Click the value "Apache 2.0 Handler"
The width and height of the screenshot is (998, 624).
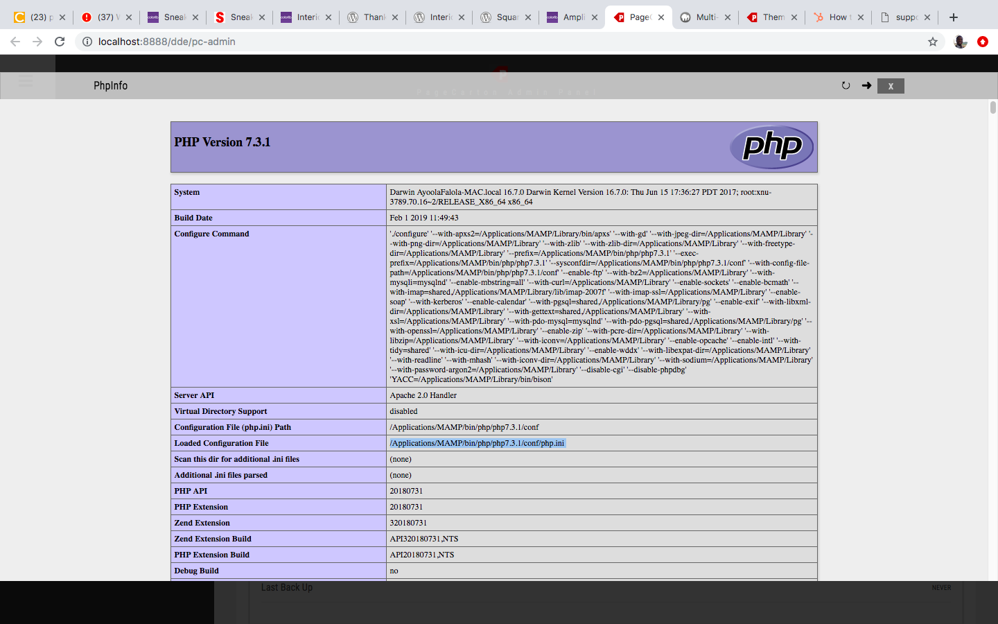click(x=423, y=395)
